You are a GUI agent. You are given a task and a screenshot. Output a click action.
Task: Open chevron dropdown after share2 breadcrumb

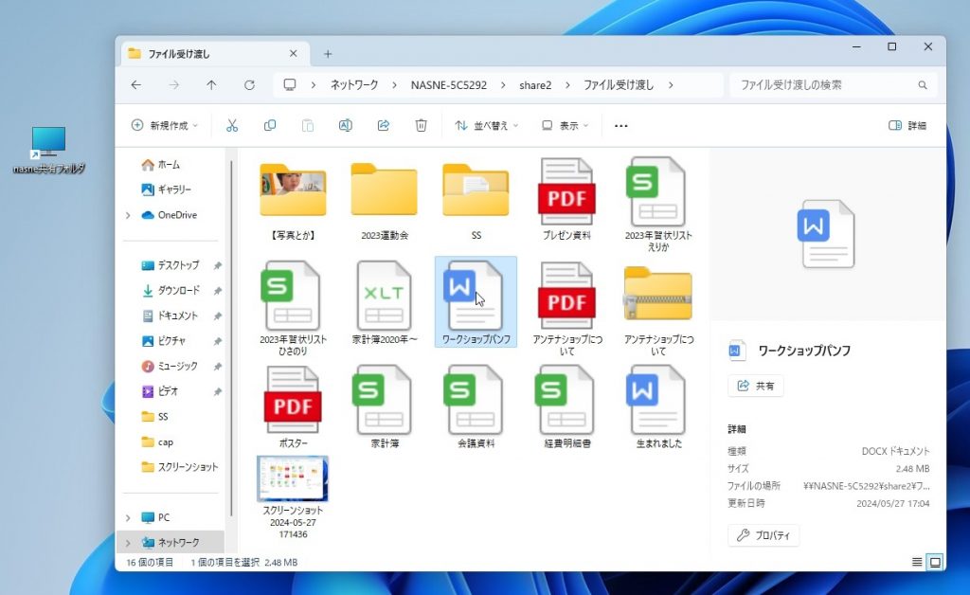coord(567,84)
